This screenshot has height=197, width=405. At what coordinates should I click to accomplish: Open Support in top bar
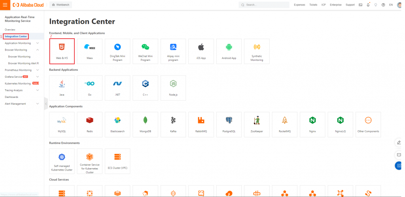tap(350, 5)
